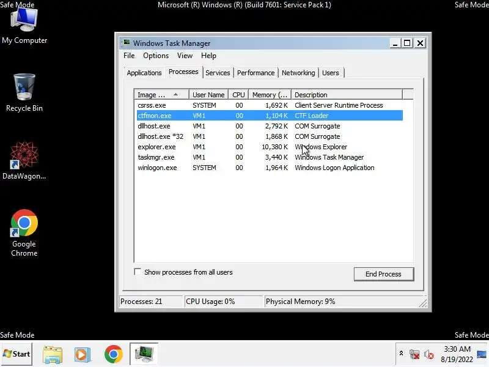Click the 10,380 K memory value
The image size is (489, 367).
(274, 147)
